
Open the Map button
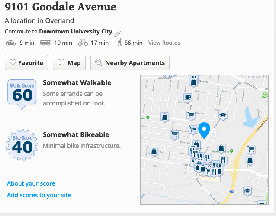tap(69, 62)
